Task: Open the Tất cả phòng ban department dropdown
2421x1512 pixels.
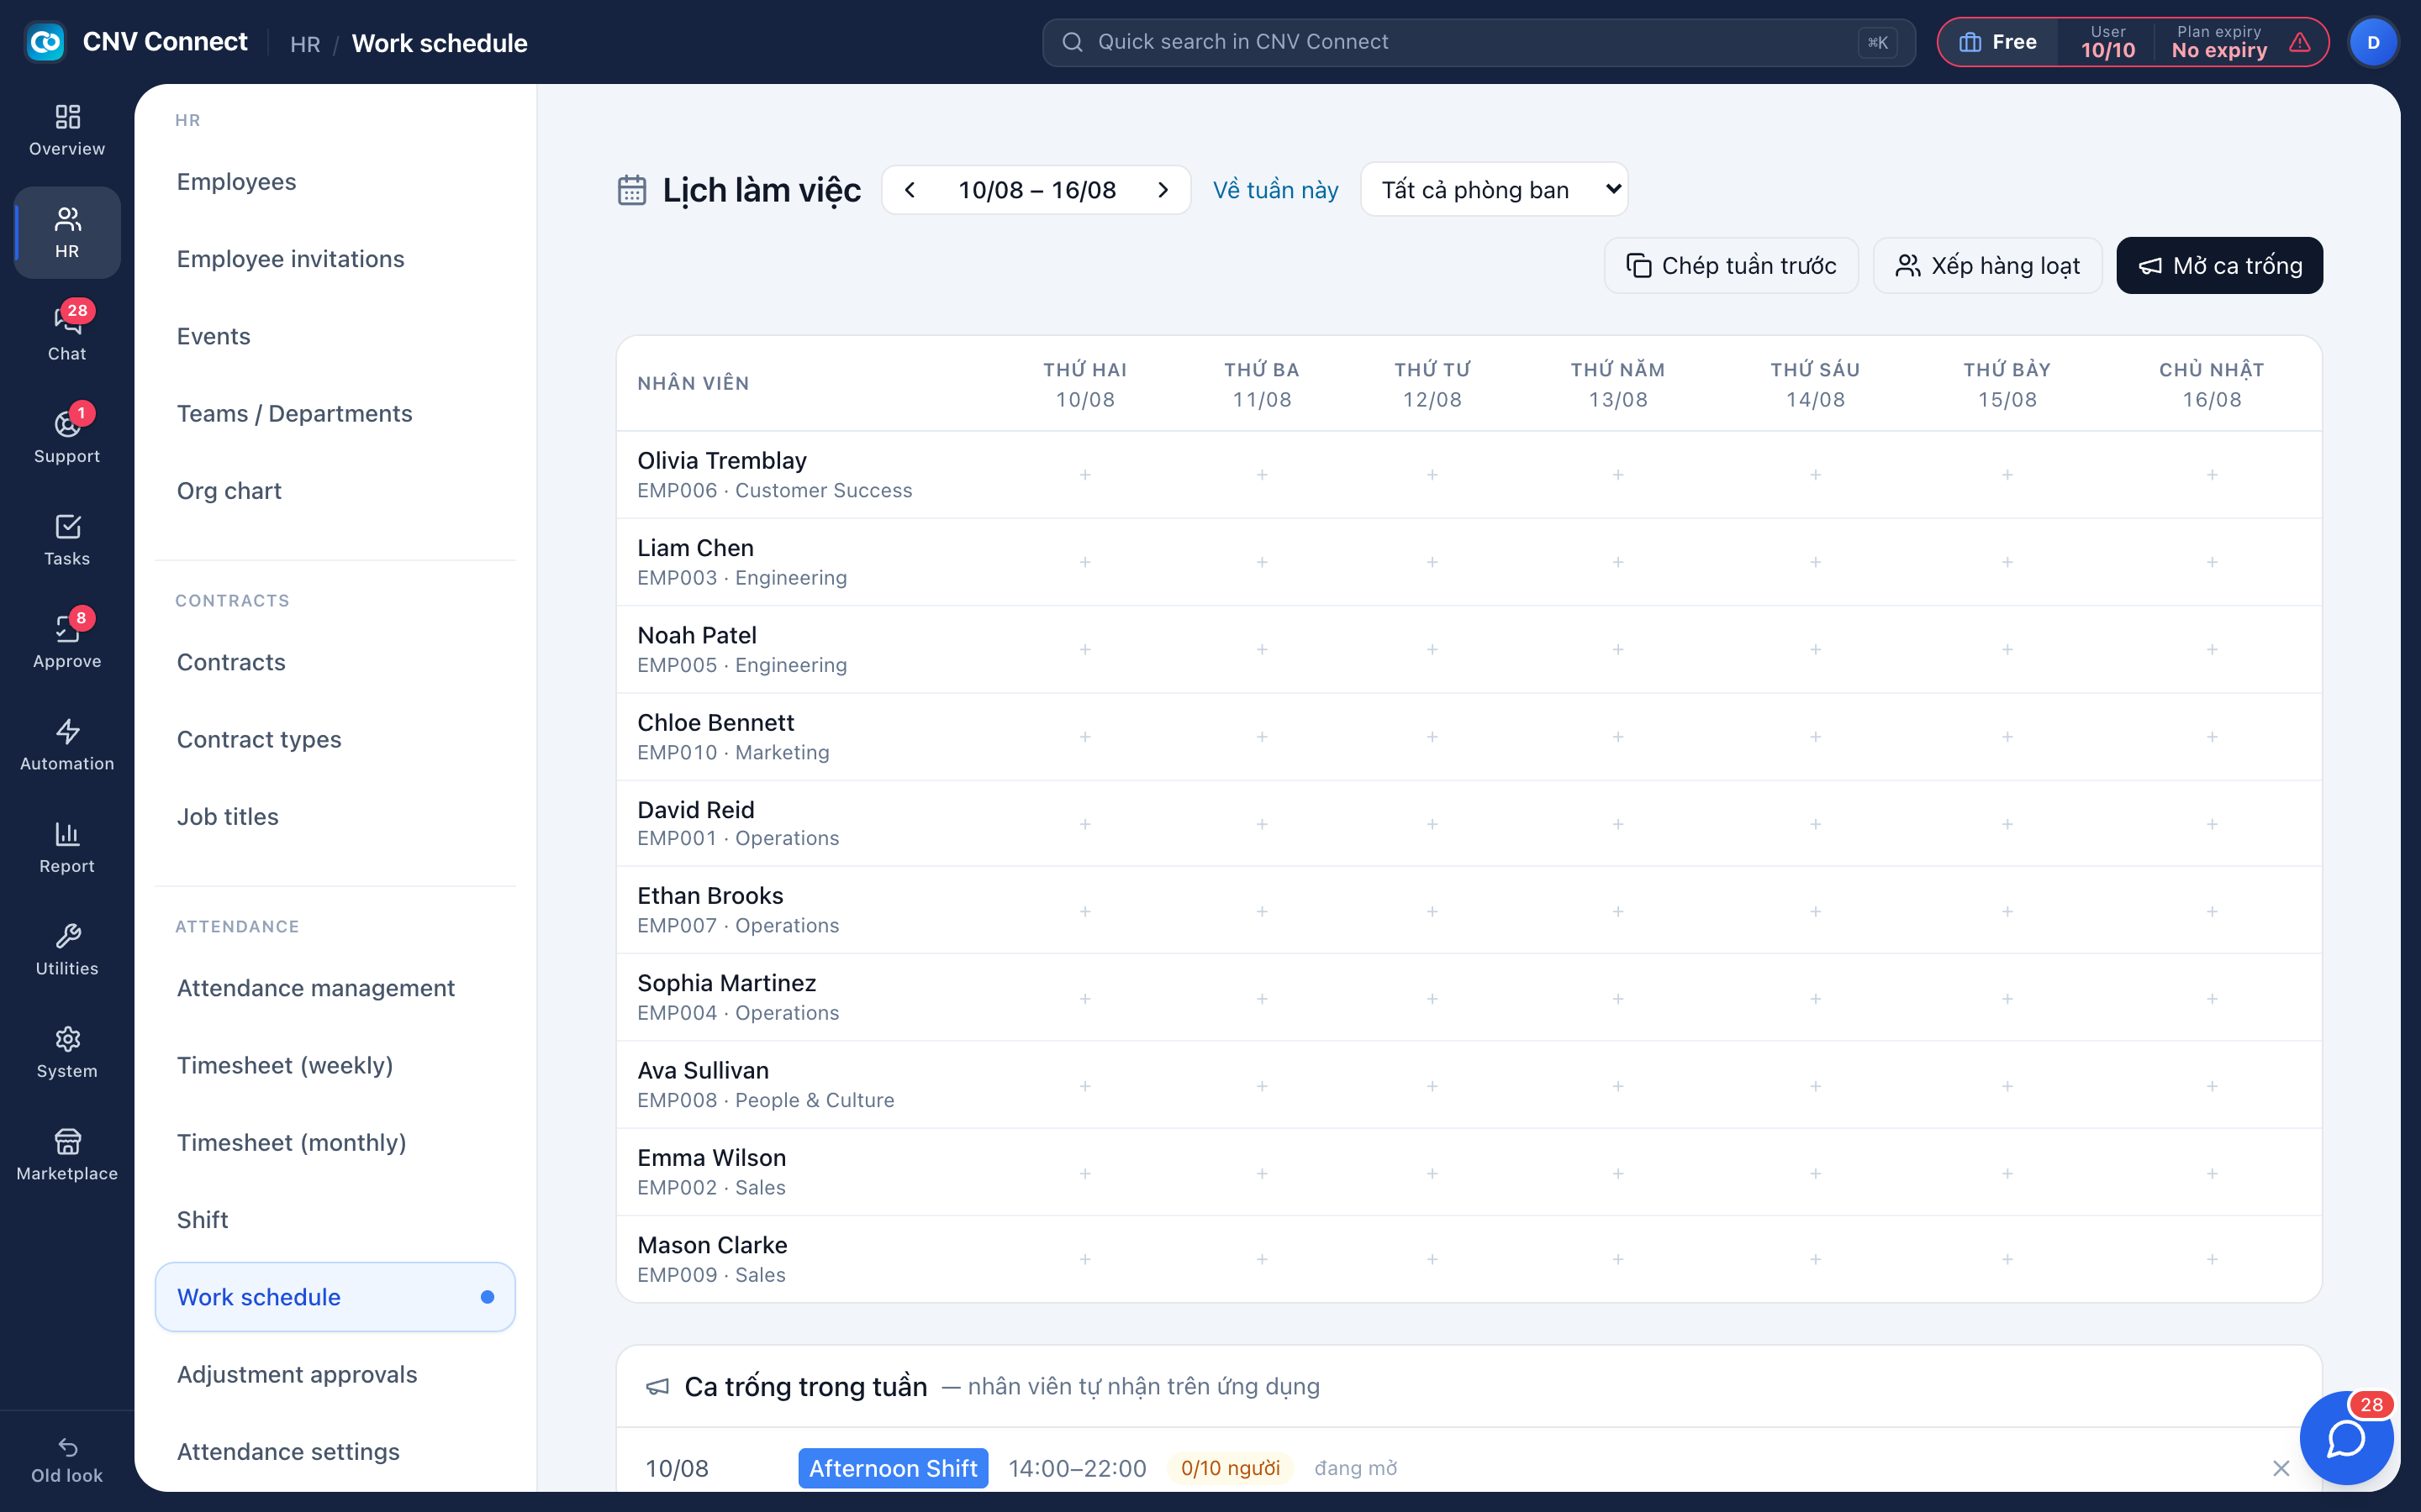Action: [1495, 189]
